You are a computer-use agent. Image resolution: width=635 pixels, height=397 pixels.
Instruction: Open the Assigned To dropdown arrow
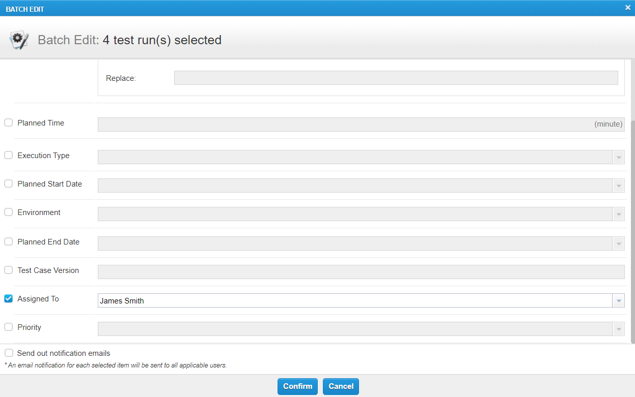(619, 301)
